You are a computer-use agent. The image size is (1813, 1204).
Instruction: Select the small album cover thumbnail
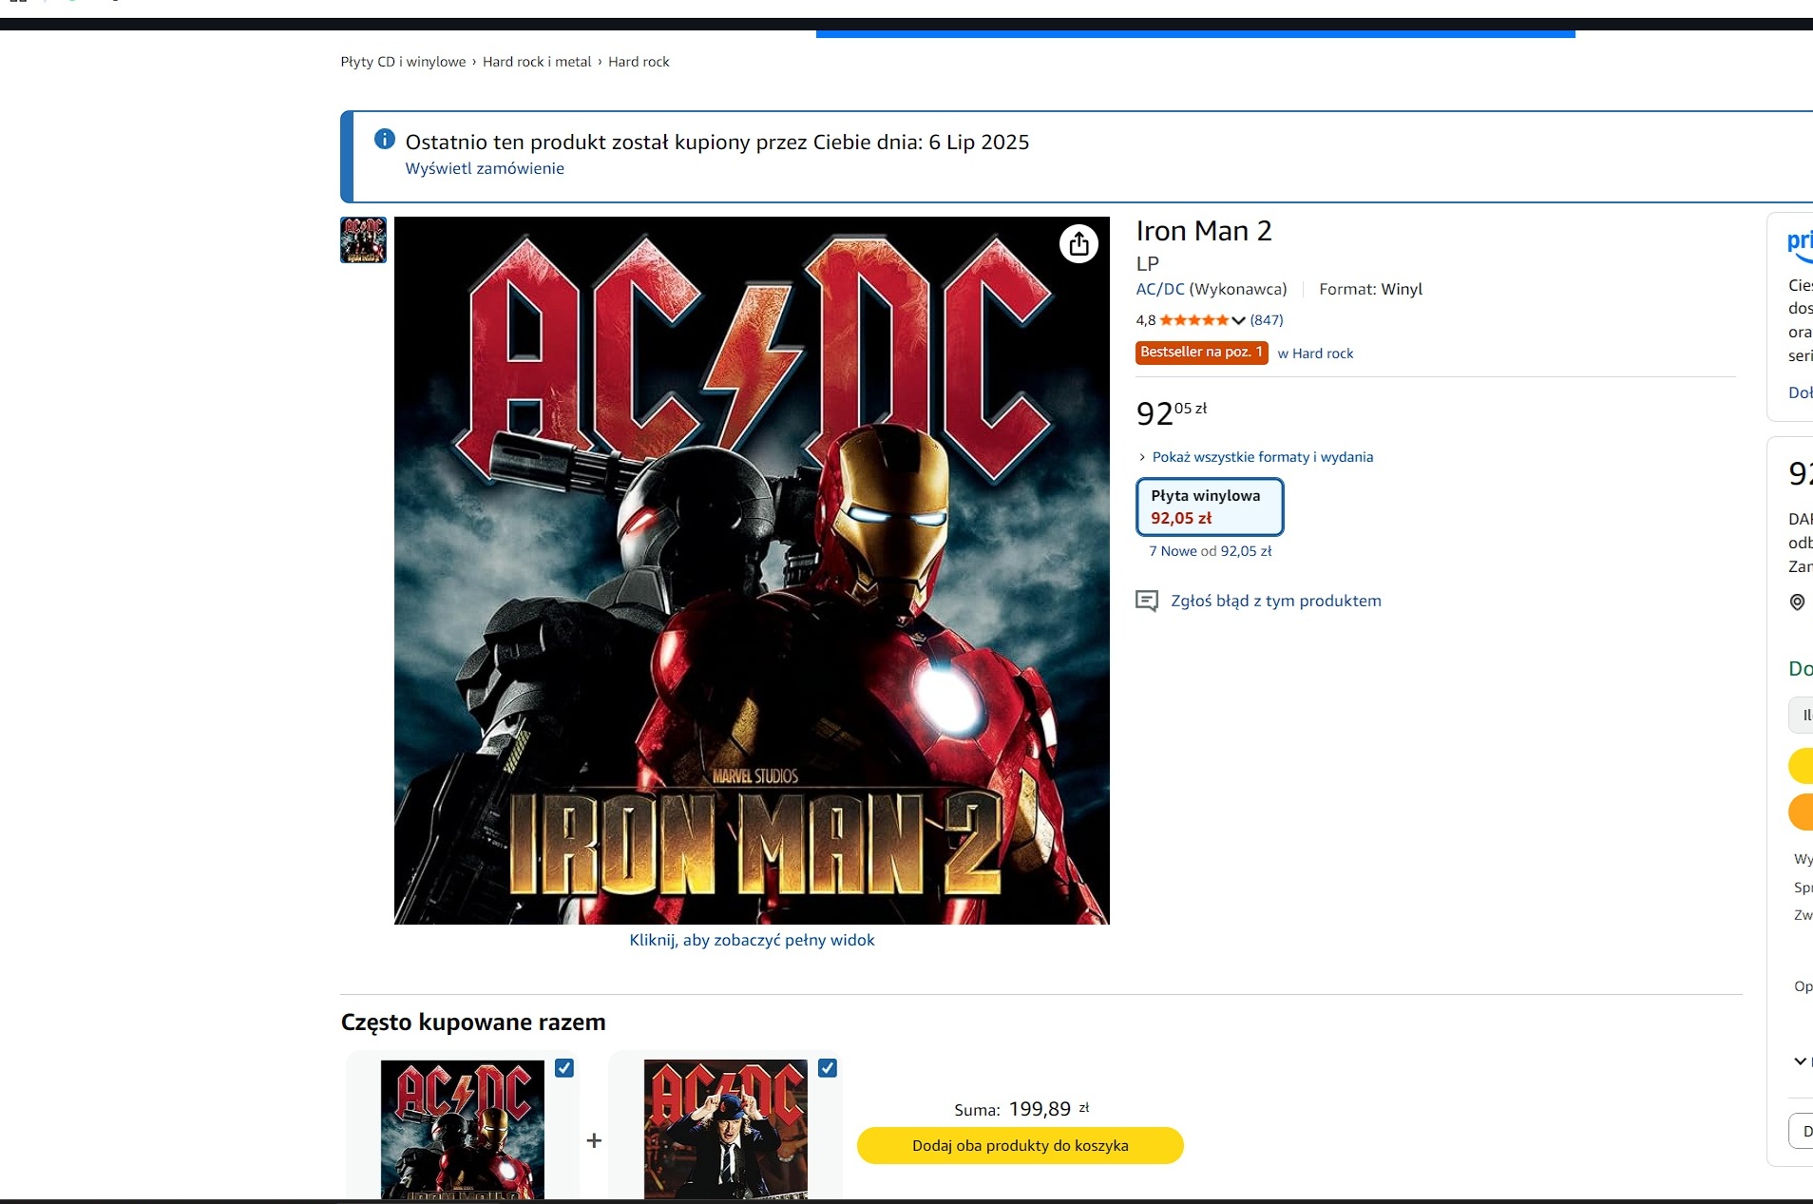[363, 239]
